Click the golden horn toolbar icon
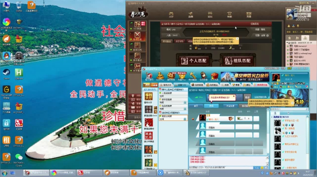Screen dimensions: 317x177 pyautogui.click(x=192, y=77)
